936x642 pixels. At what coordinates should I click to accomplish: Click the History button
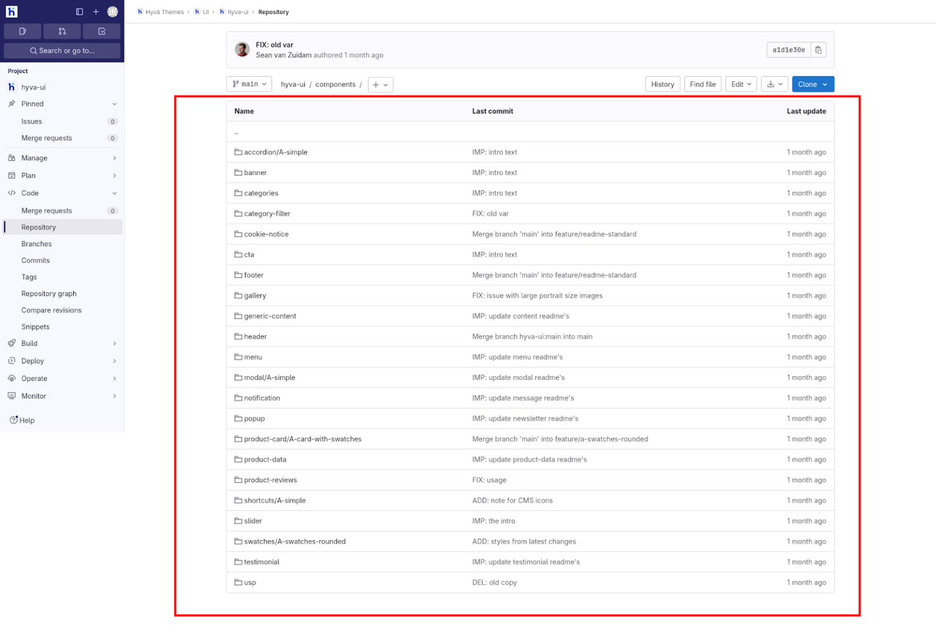[662, 84]
